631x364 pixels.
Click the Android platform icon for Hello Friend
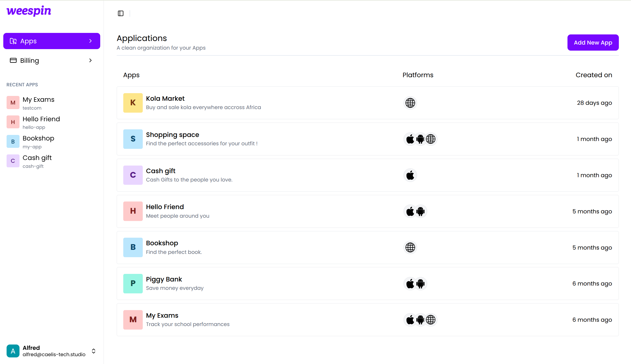pyautogui.click(x=420, y=211)
